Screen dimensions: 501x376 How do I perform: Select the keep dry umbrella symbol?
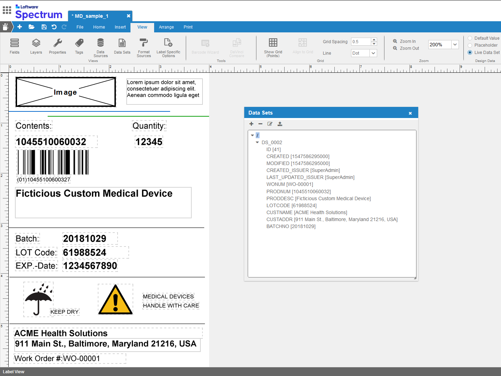pos(38,299)
